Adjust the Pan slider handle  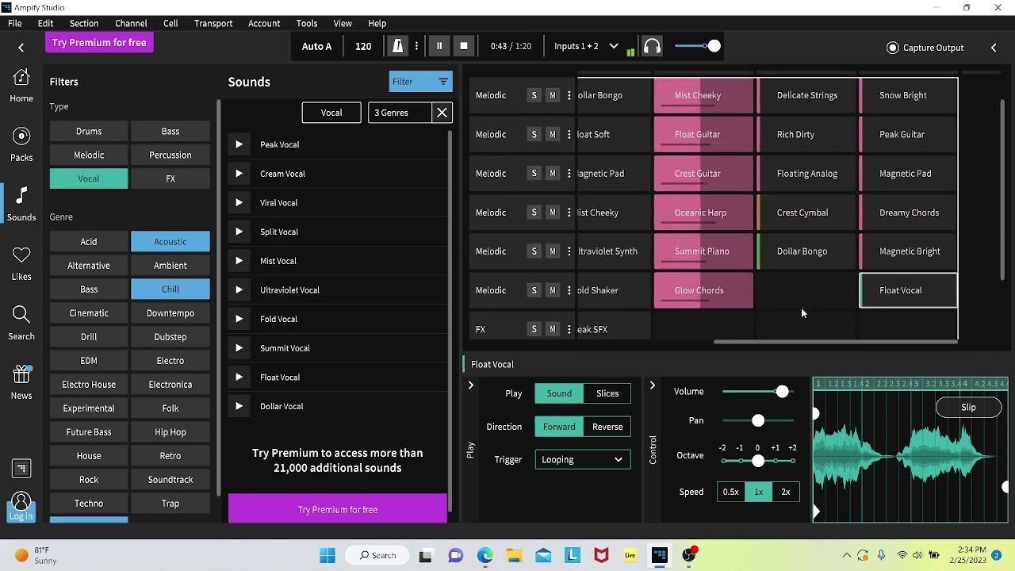point(758,420)
